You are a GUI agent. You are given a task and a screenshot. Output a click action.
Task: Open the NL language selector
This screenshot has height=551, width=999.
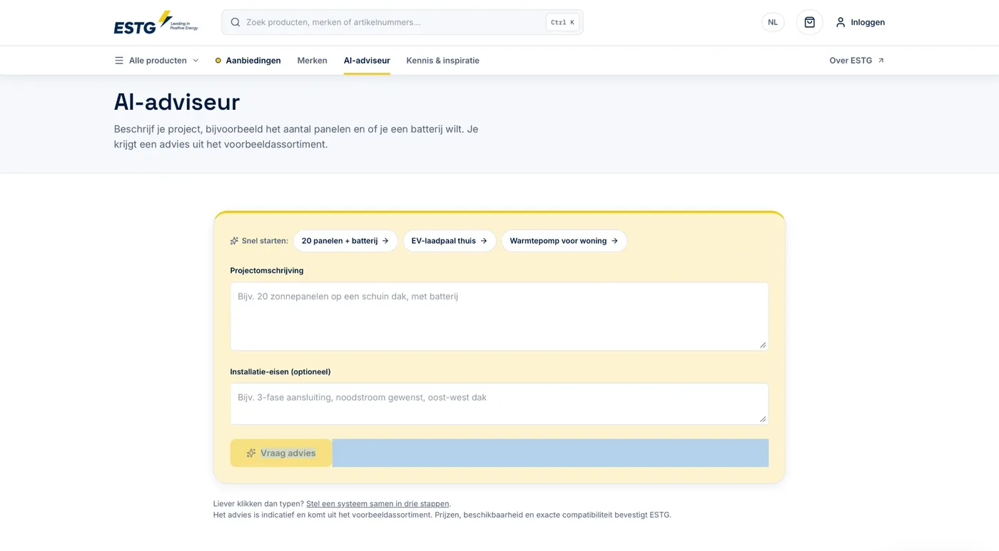coord(773,22)
